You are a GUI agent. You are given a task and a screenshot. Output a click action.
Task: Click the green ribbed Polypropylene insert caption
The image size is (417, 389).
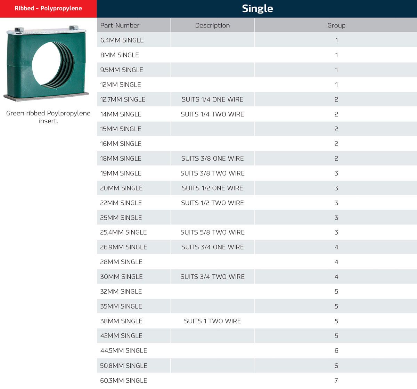[x=48, y=117]
